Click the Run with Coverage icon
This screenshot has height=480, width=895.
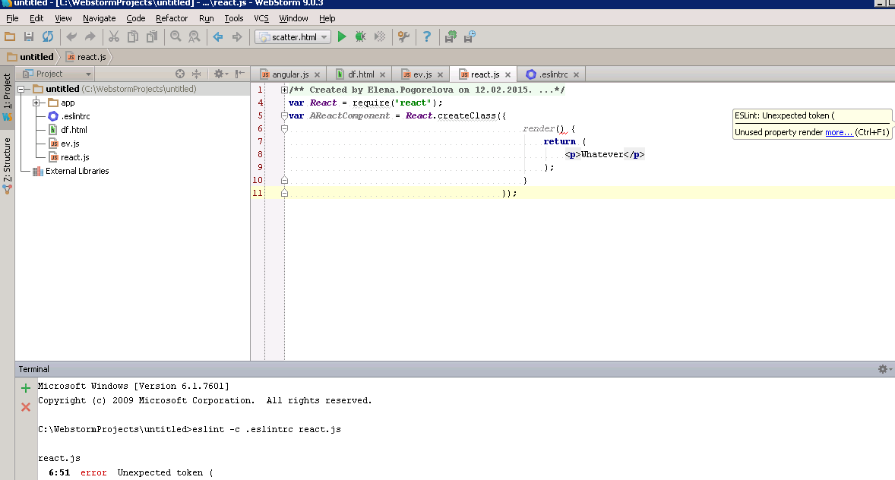(380, 37)
